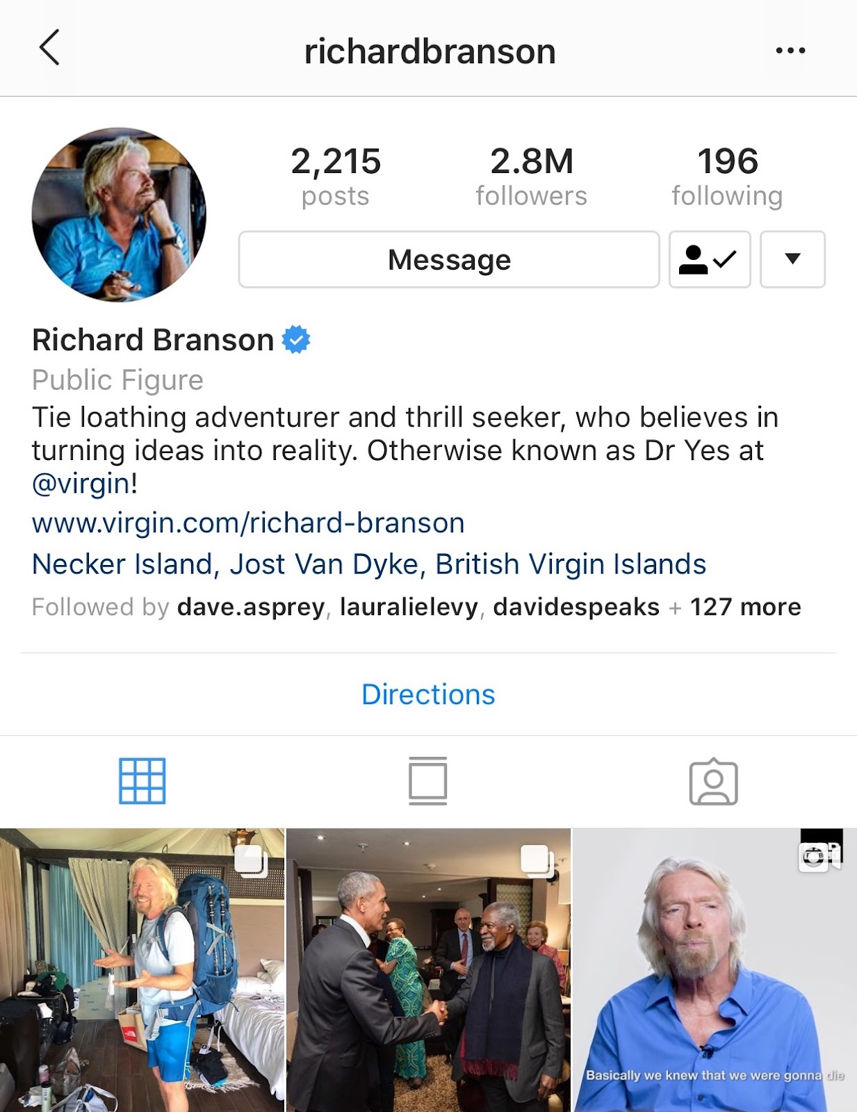Viewport: 857px width, 1112px height.
Task: Tap the blue verified badge
Action: 296,340
